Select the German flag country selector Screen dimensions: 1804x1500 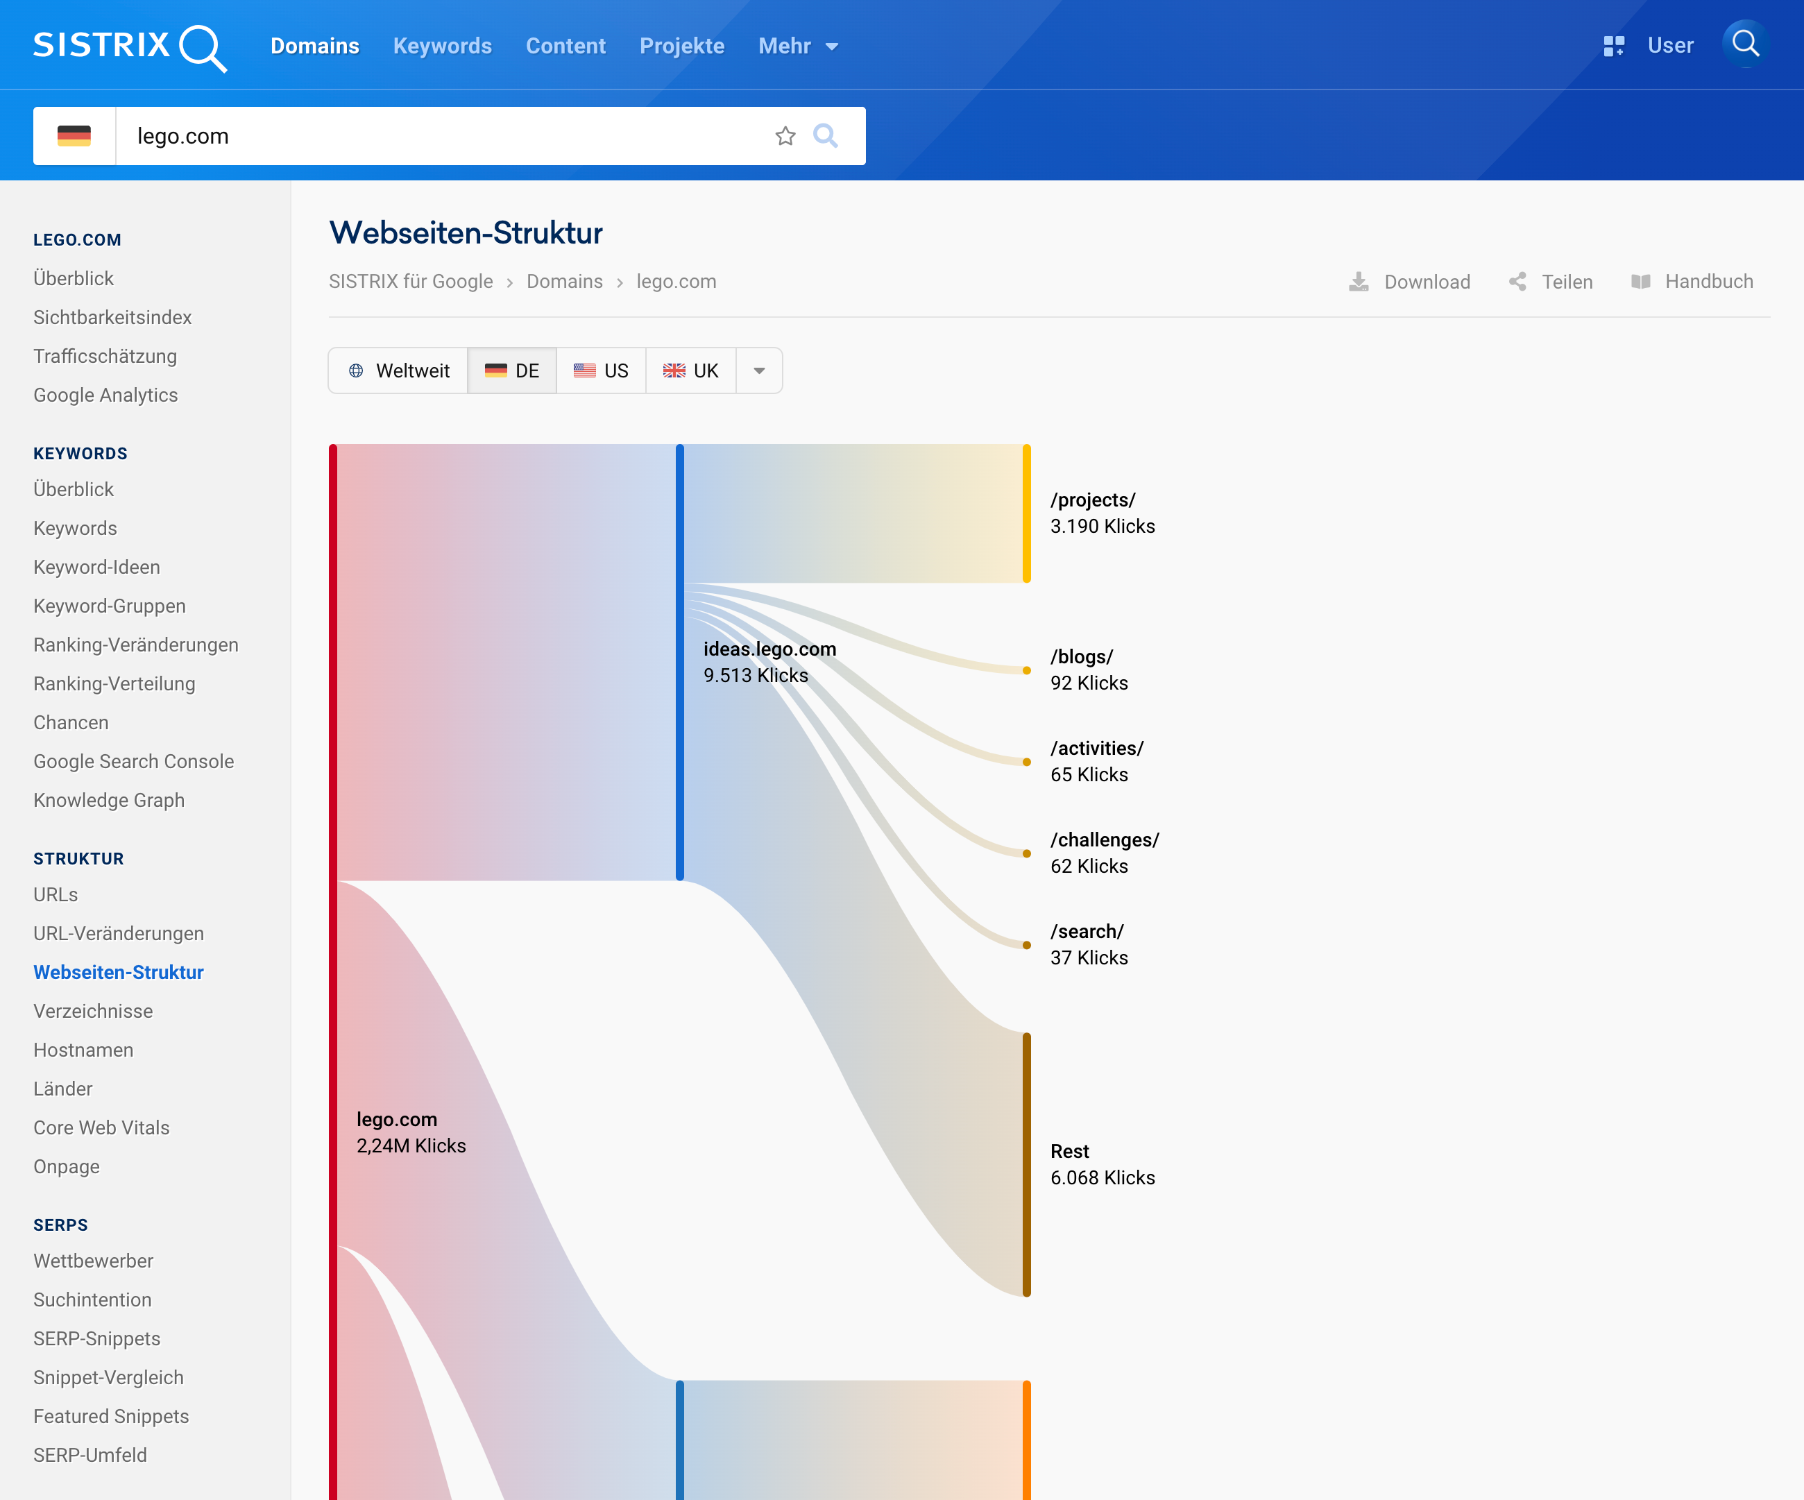coord(75,136)
